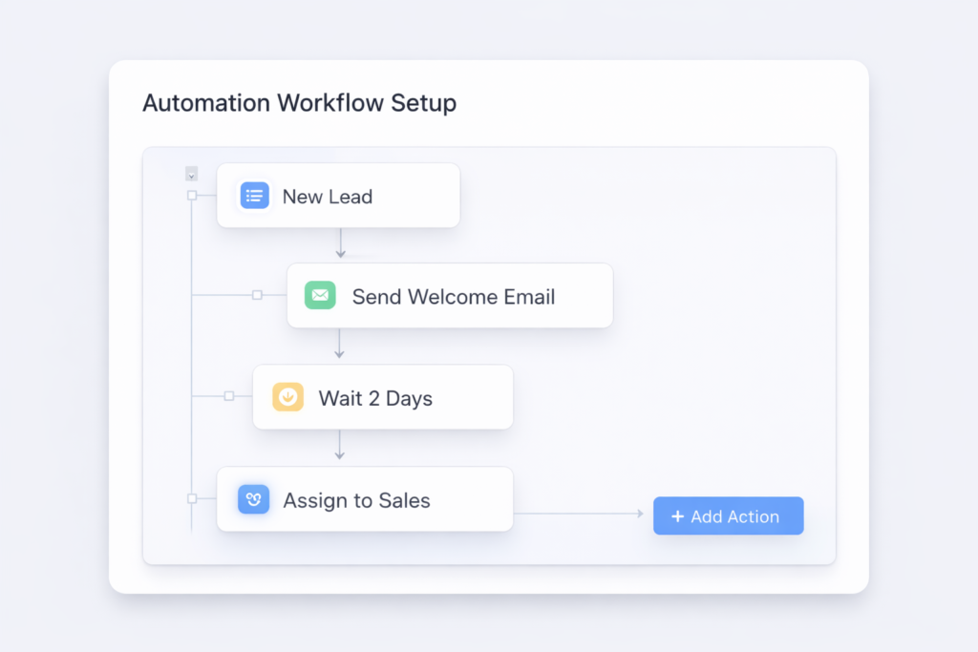Click the arrow leading to Add Action
Image resolution: width=978 pixels, height=652 pixels.
pos(583,513)
